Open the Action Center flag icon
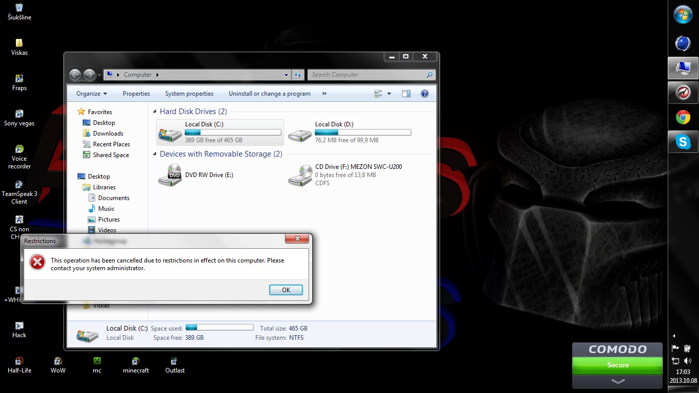The width and height of the screenshot is (699, 393). pyautogui.click(x=675, y=349)
